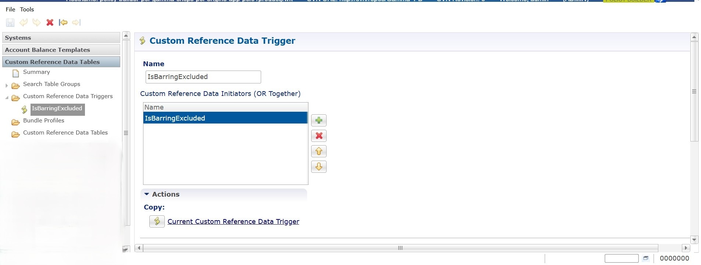Click copy trigger icon under Actions
This screenshot has height=265, width=701.
click(157, 221)
